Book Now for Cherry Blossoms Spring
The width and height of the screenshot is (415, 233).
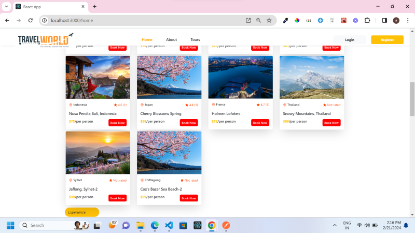point(189,123)
